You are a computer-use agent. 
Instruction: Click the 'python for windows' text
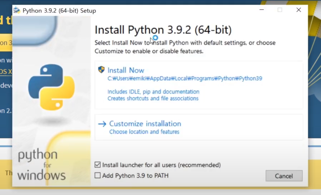[42, 165]
